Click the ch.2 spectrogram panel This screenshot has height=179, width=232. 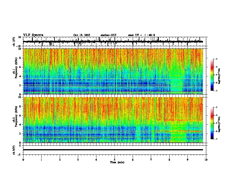(113, 120)
